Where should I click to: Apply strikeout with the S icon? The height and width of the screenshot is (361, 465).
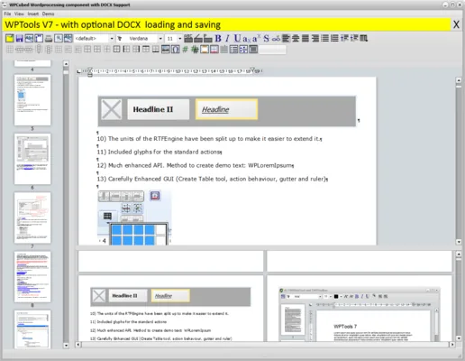pyautogui.click(x=266, y=39)
